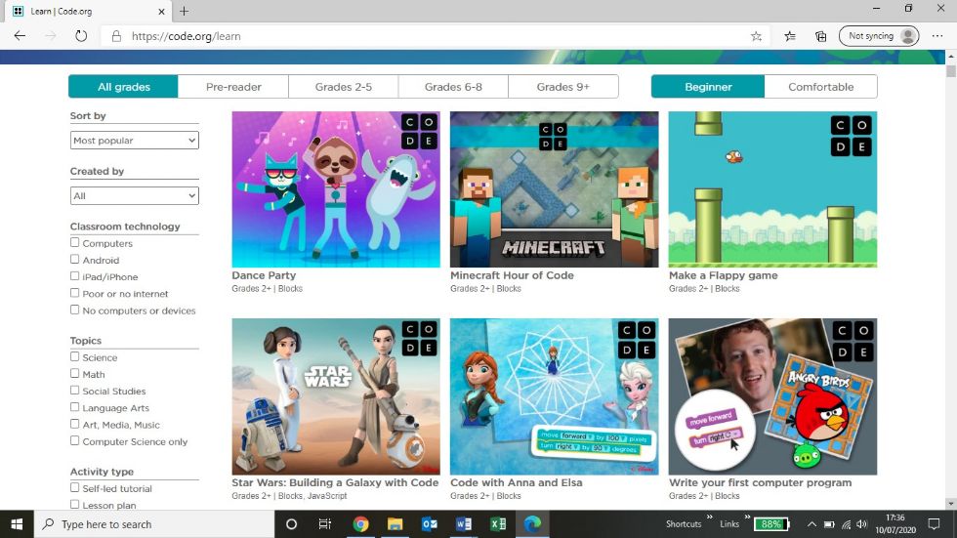
Task: Filter by Grades 9+ tab
Action: [562, 87]
